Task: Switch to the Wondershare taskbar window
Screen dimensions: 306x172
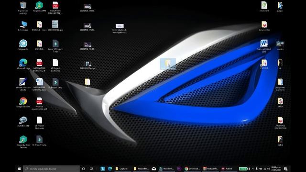Action: [166, 169]
